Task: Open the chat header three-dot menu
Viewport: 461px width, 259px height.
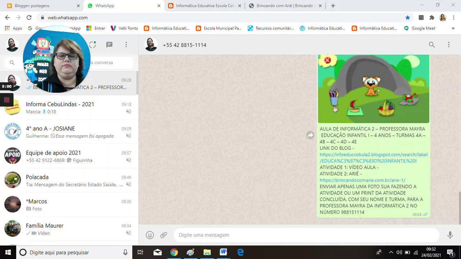Action: coord(449,45)
